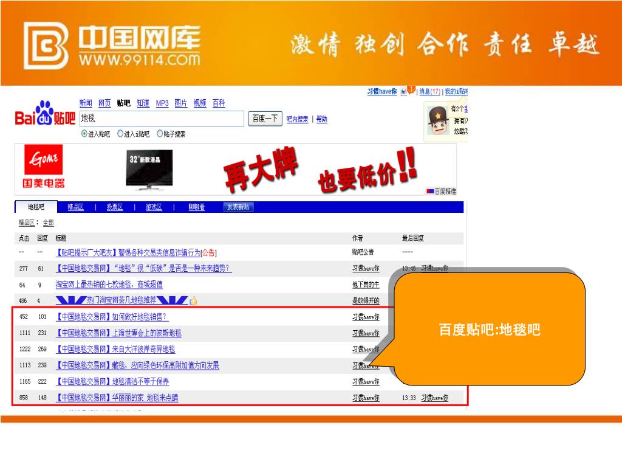Click the 1222 click count cell

25,349
